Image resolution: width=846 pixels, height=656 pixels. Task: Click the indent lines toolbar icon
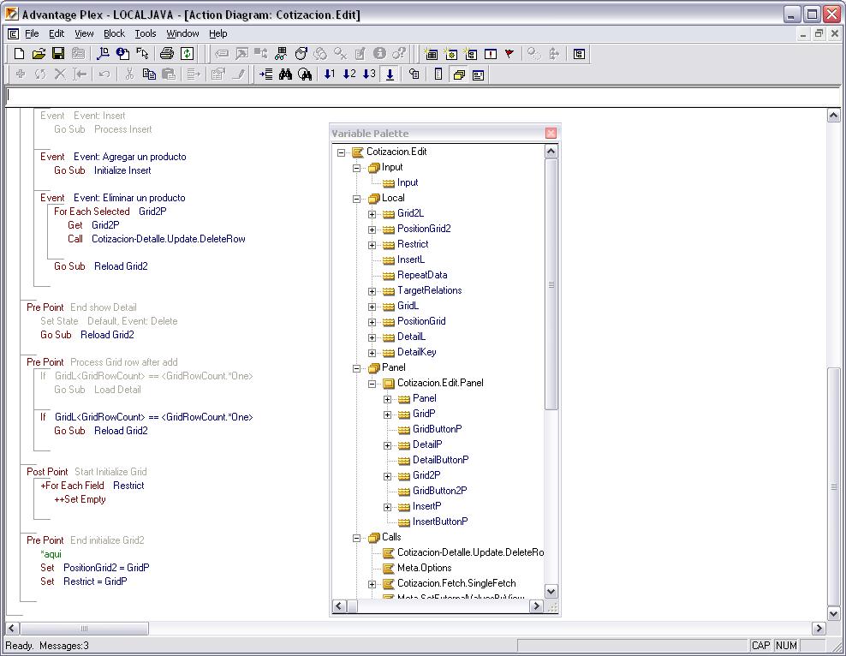pos(265,74)
